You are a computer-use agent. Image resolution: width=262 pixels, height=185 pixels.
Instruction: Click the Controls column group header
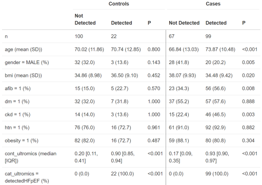119,4
